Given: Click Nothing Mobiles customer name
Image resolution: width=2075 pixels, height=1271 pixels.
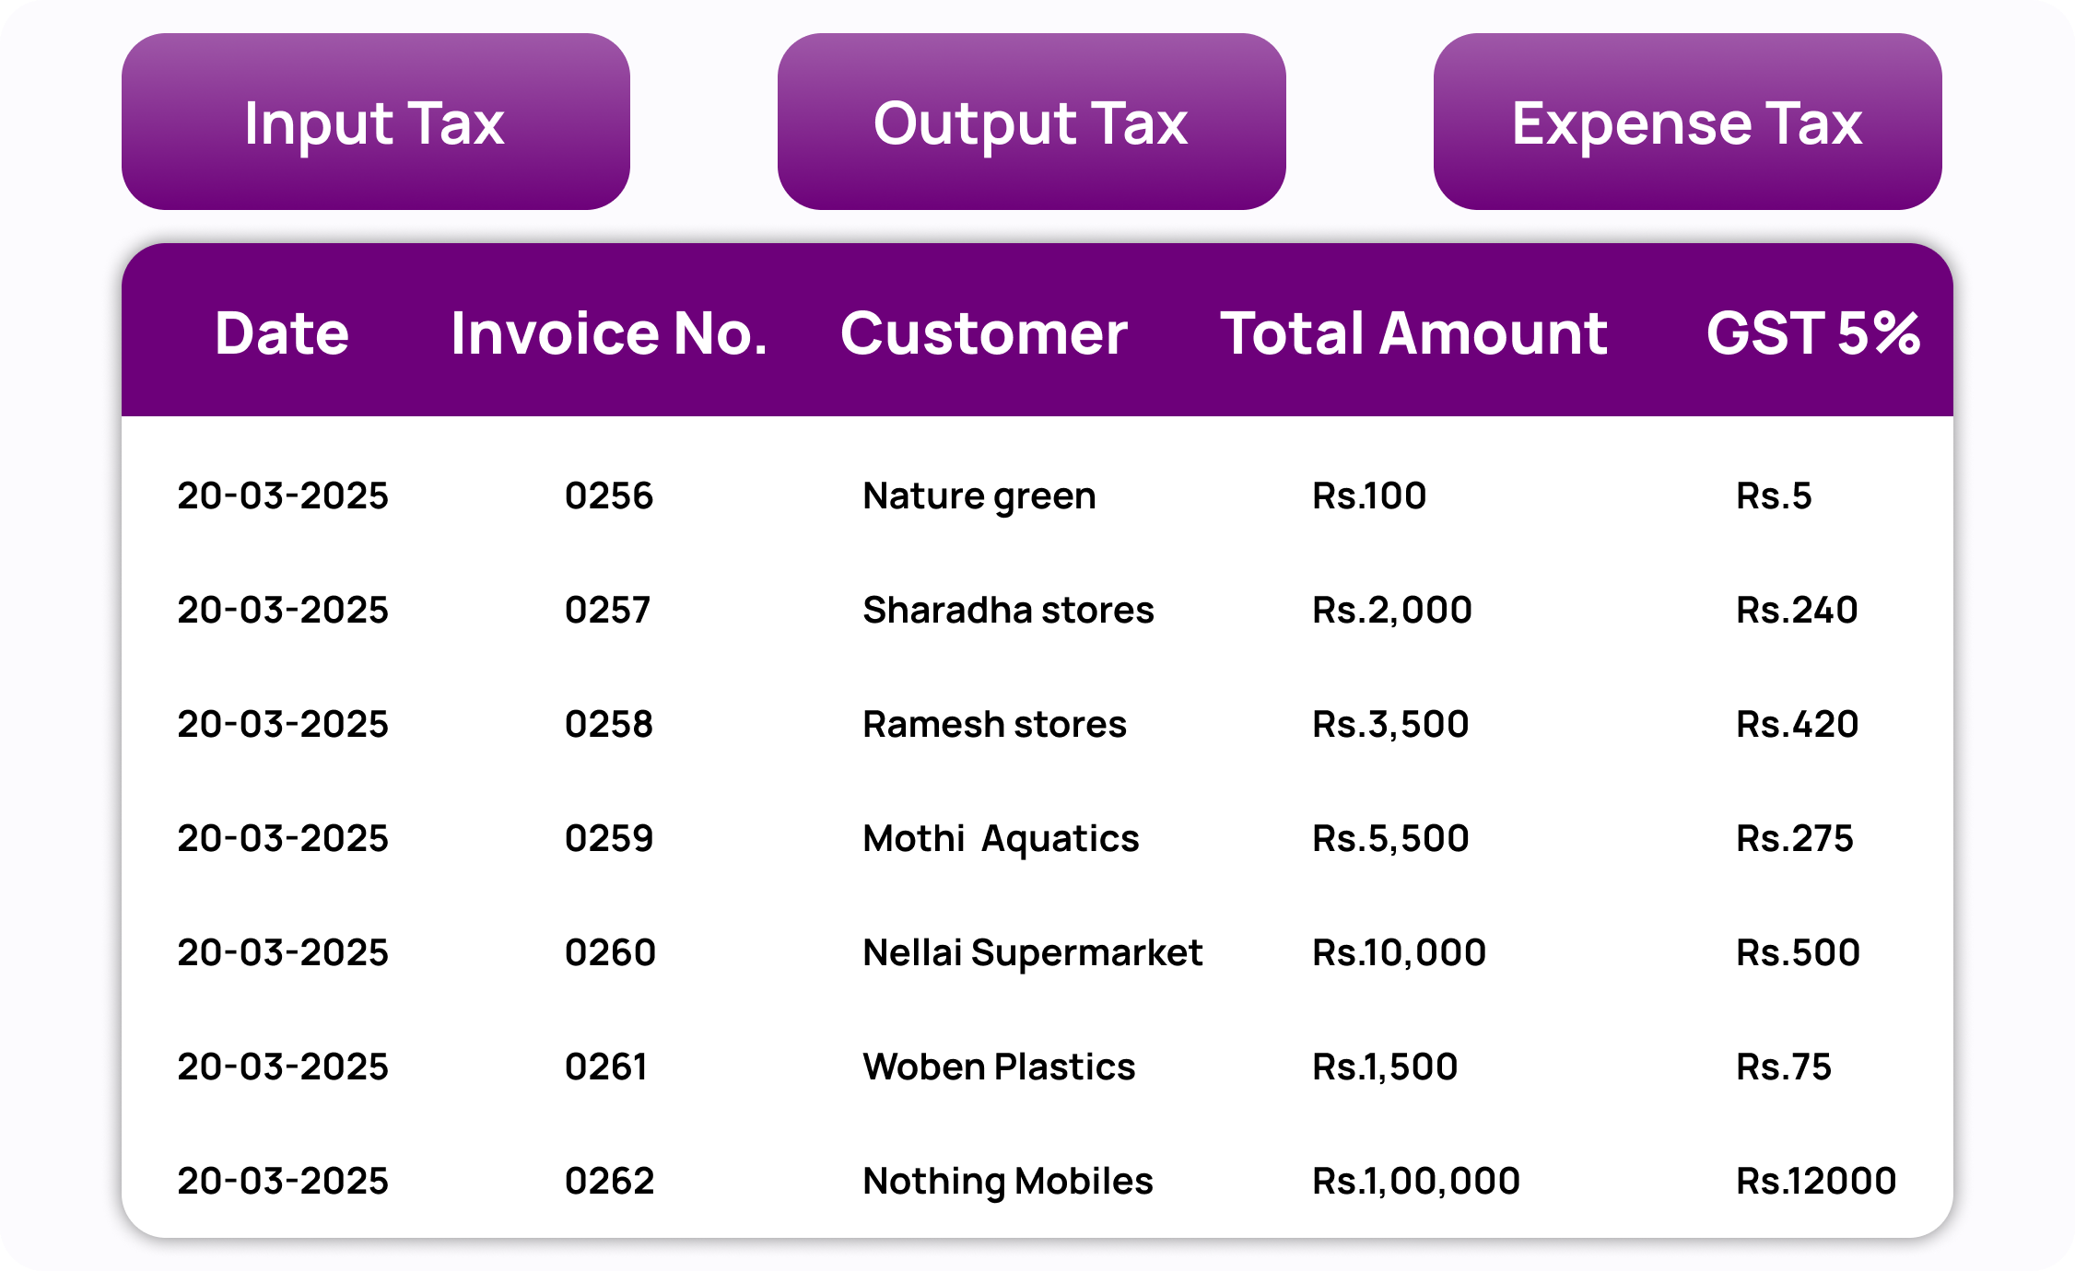Looking at the screenshot, I should click(1007, 1181).
